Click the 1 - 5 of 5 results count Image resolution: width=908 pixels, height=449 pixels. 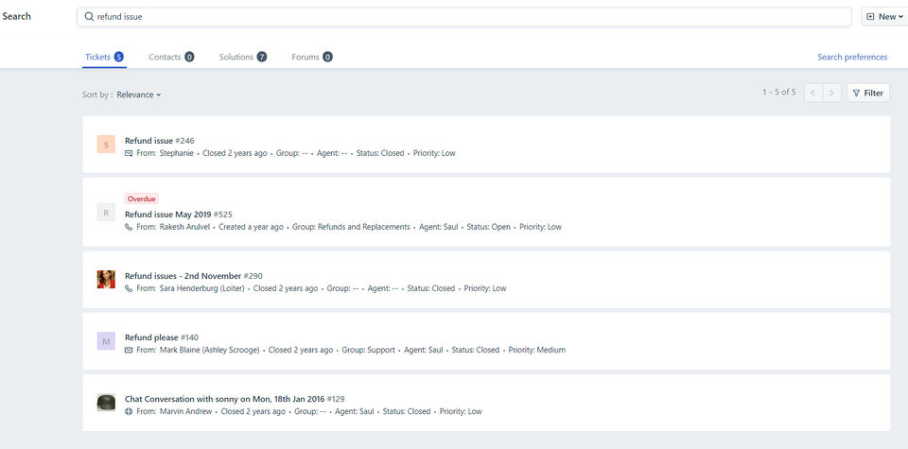coord(778,92)
